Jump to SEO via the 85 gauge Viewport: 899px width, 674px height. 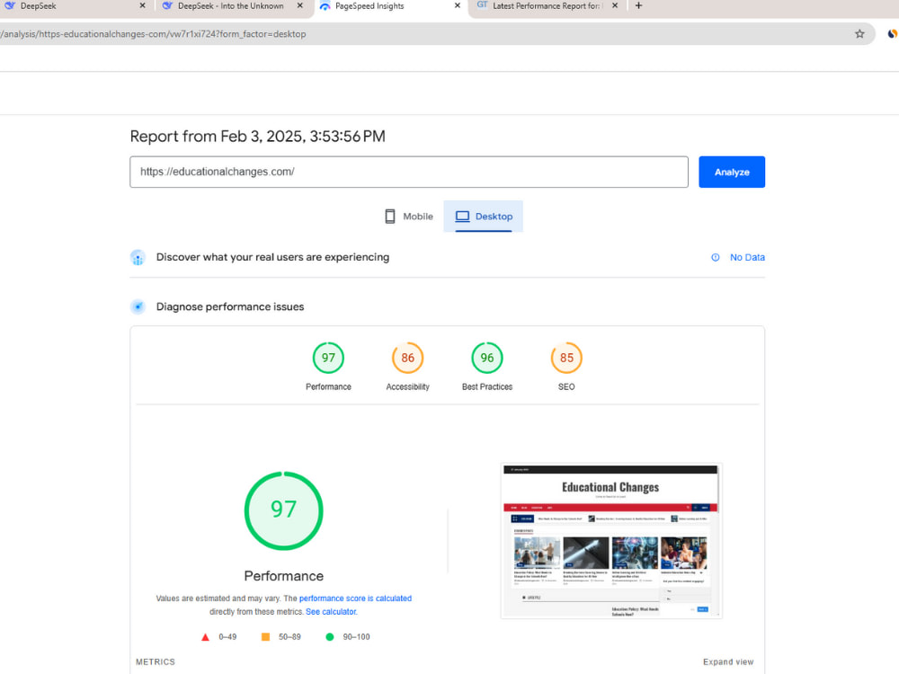566,358
